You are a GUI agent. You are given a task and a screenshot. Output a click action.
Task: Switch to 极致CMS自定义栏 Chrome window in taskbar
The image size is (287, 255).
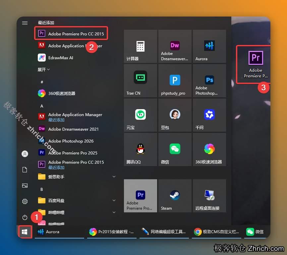point(216,232)
